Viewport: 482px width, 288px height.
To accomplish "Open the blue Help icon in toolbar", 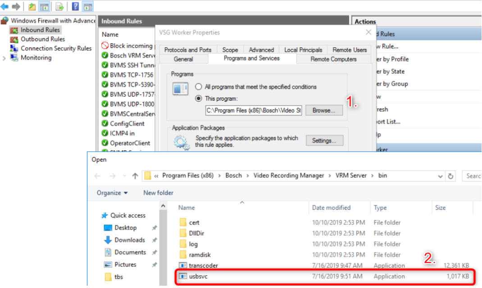I will (x=75, y=6).
